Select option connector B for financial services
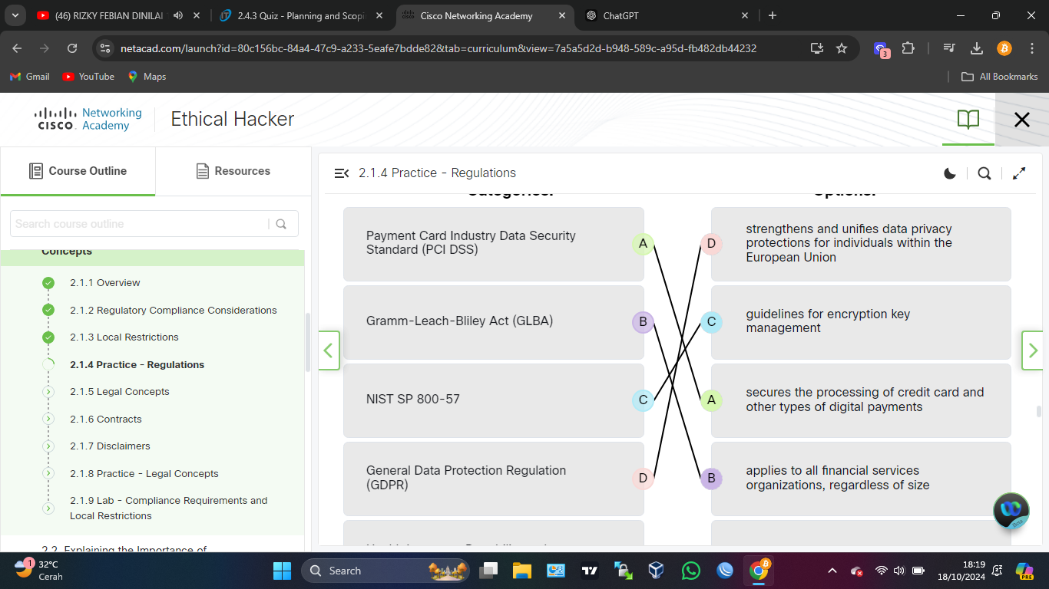Viewport: 1049px width, 589px height. [x=711, y=478]
